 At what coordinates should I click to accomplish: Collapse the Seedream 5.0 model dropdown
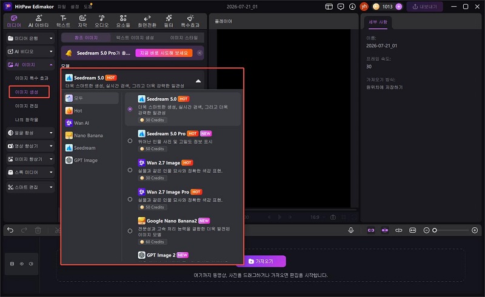[198, 81]
